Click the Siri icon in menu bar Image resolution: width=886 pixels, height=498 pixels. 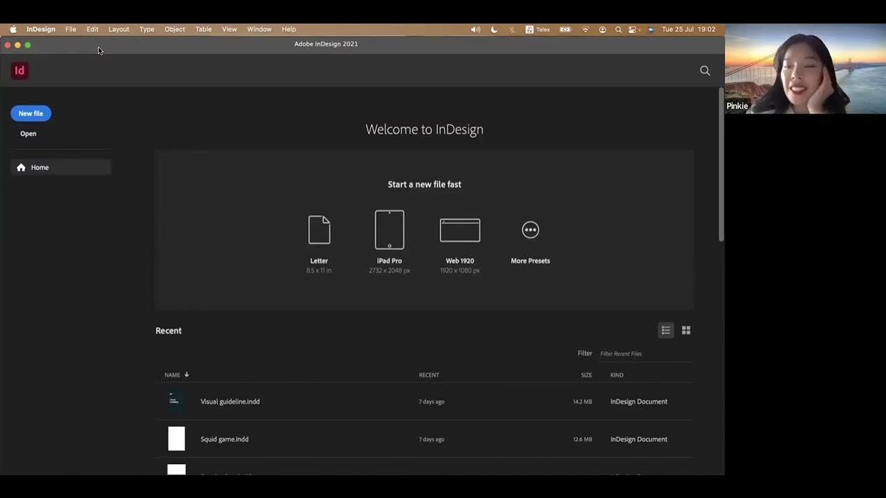651,29
